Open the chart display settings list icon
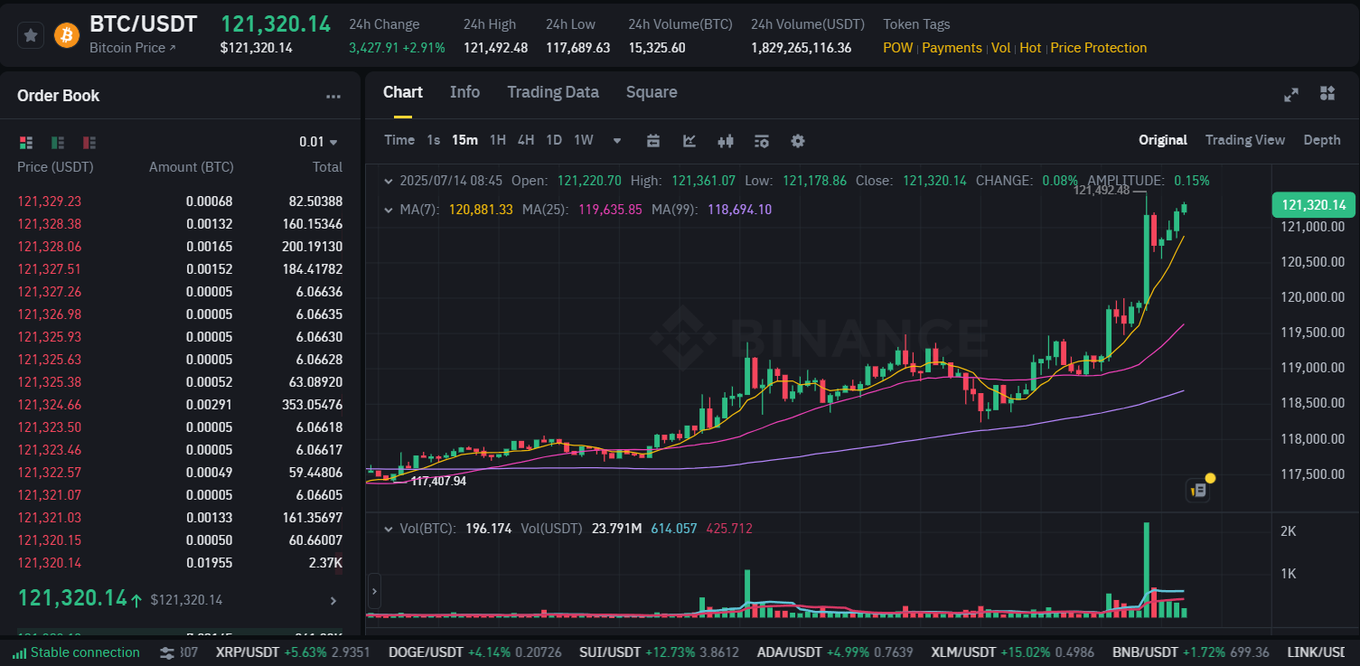Viewport: 1360px width, 666px height. tap(762, 140)
